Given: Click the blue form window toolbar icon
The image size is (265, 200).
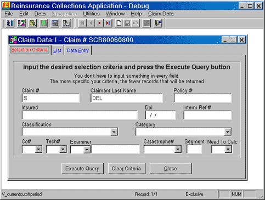Looking at the screenshot, I should point(55,23).
